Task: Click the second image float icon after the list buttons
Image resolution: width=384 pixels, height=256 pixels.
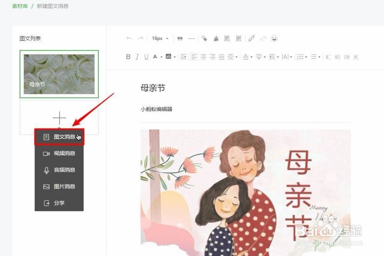Action: coord(337,57)
